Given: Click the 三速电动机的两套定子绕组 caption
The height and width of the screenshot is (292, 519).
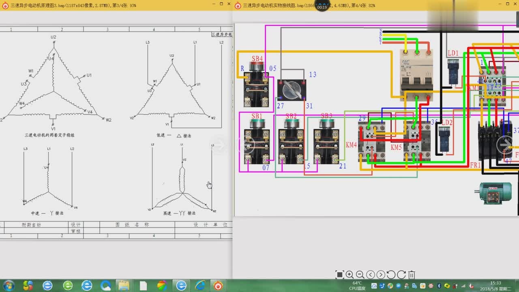Looking at the screenshot, I should tap(49, 135).
